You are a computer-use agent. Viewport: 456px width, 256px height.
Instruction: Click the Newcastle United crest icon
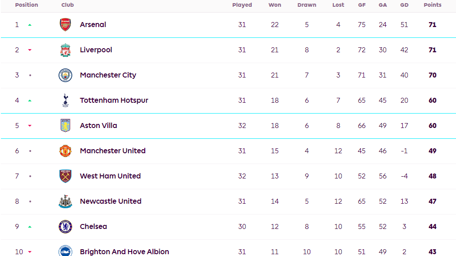point(65,201)
